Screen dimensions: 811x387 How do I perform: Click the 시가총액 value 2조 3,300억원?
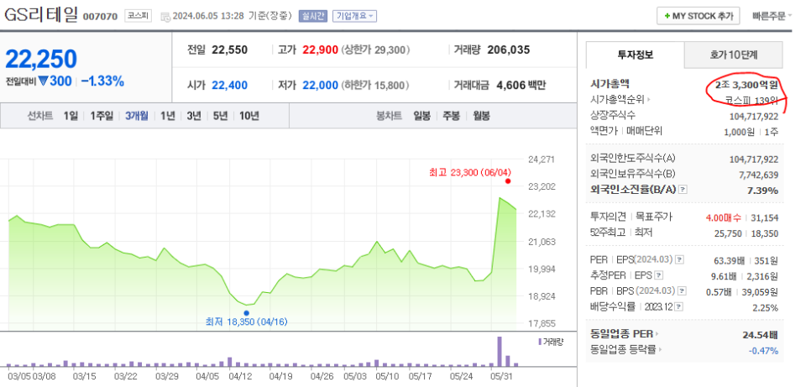(x=746, y=86)
